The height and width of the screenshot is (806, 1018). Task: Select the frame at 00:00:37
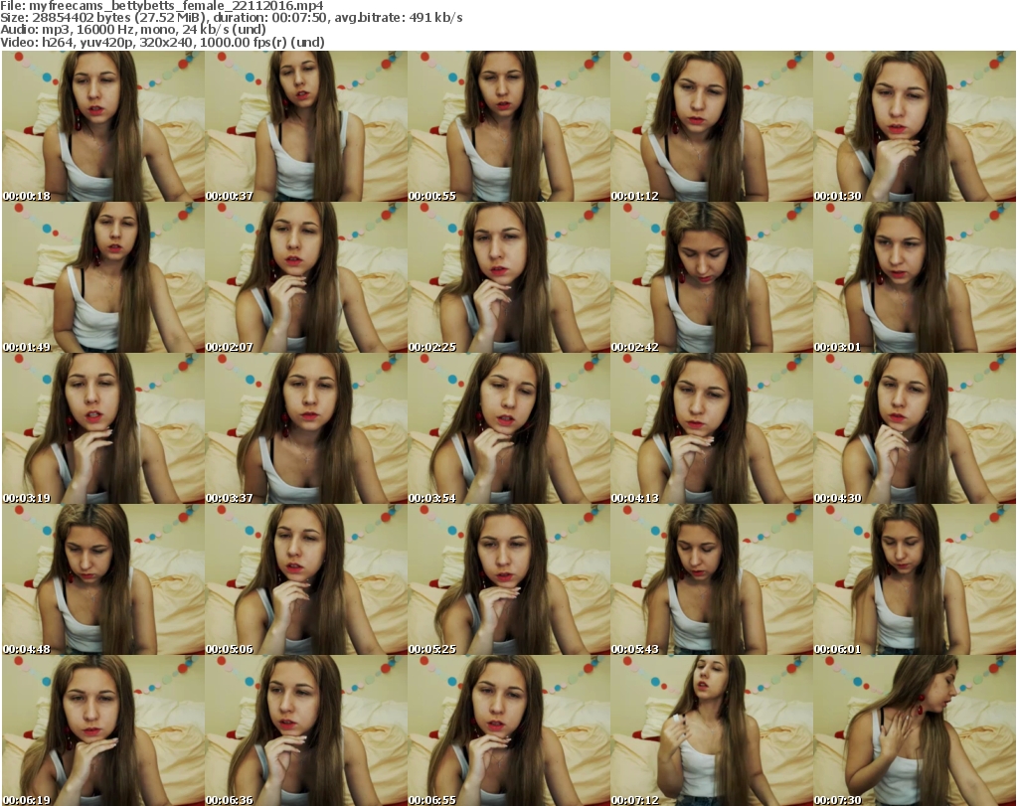(305, 126)
